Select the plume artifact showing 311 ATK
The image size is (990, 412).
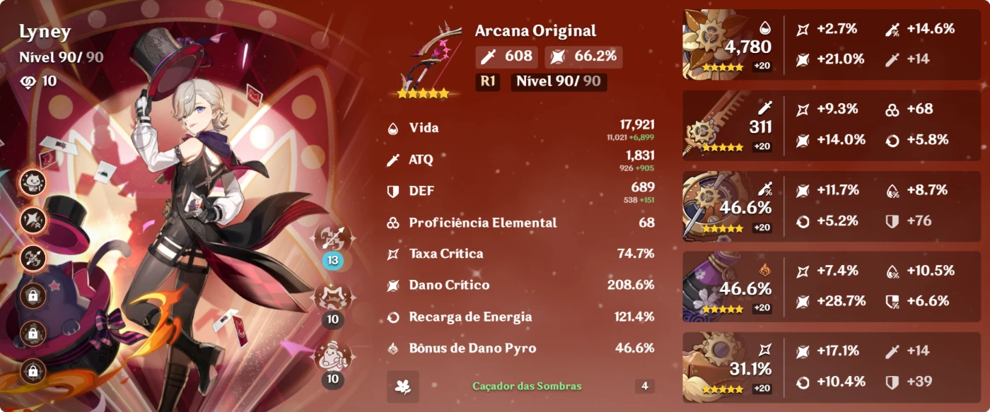tap(713, 125)
